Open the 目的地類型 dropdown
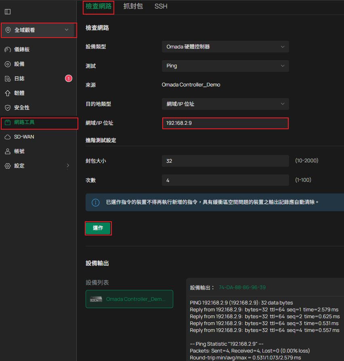Viewport: 344px width, 361px height. 225,104
